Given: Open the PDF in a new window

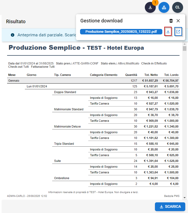Looking at the screenshot, I should click(178, 32).
